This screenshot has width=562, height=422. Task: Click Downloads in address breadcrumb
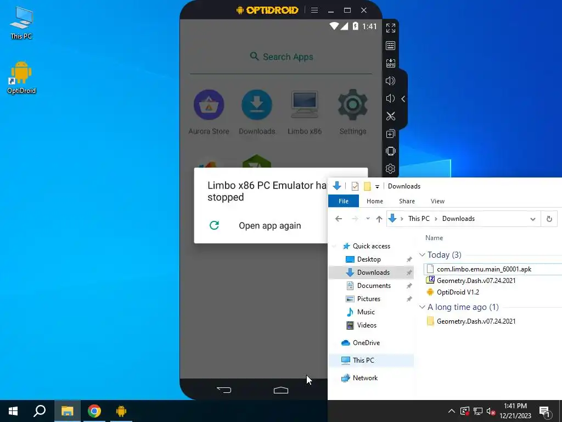point(458,219)
